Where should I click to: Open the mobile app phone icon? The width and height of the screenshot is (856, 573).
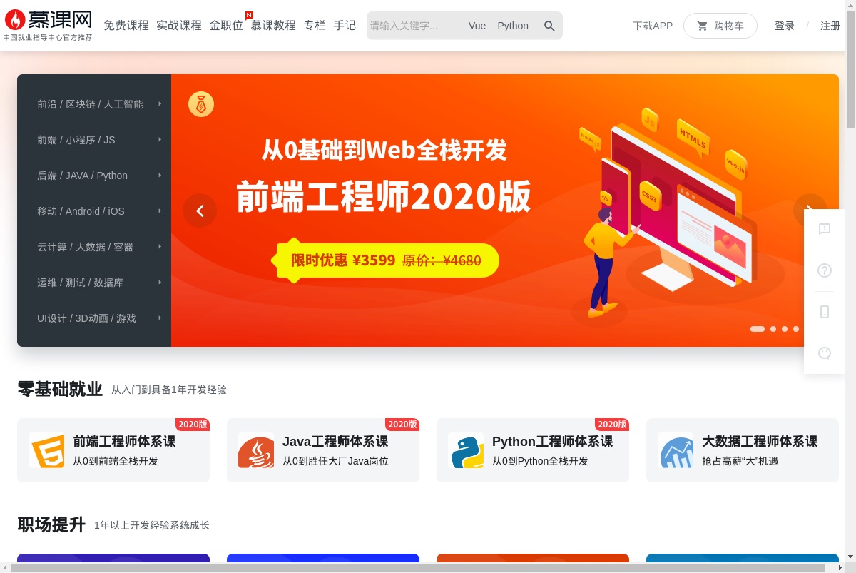pos(825,312)
